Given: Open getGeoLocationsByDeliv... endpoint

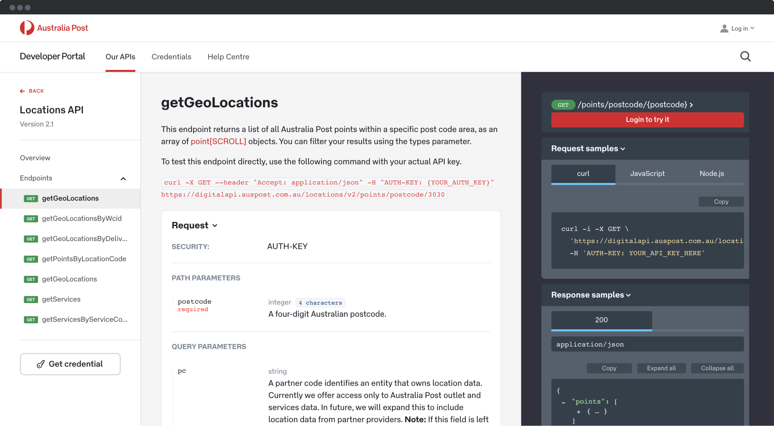Looking at the screenshot, I should (x=85, y=239).
